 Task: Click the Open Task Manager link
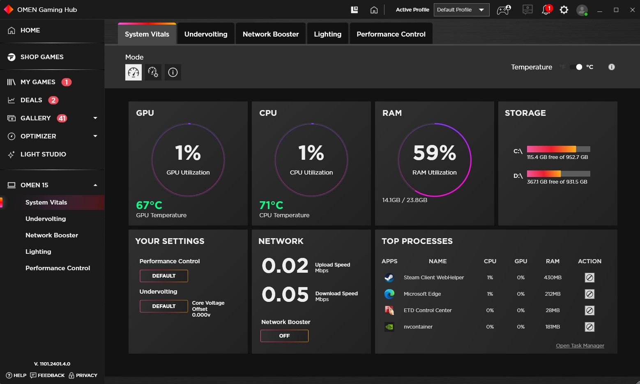pos(580,345)
